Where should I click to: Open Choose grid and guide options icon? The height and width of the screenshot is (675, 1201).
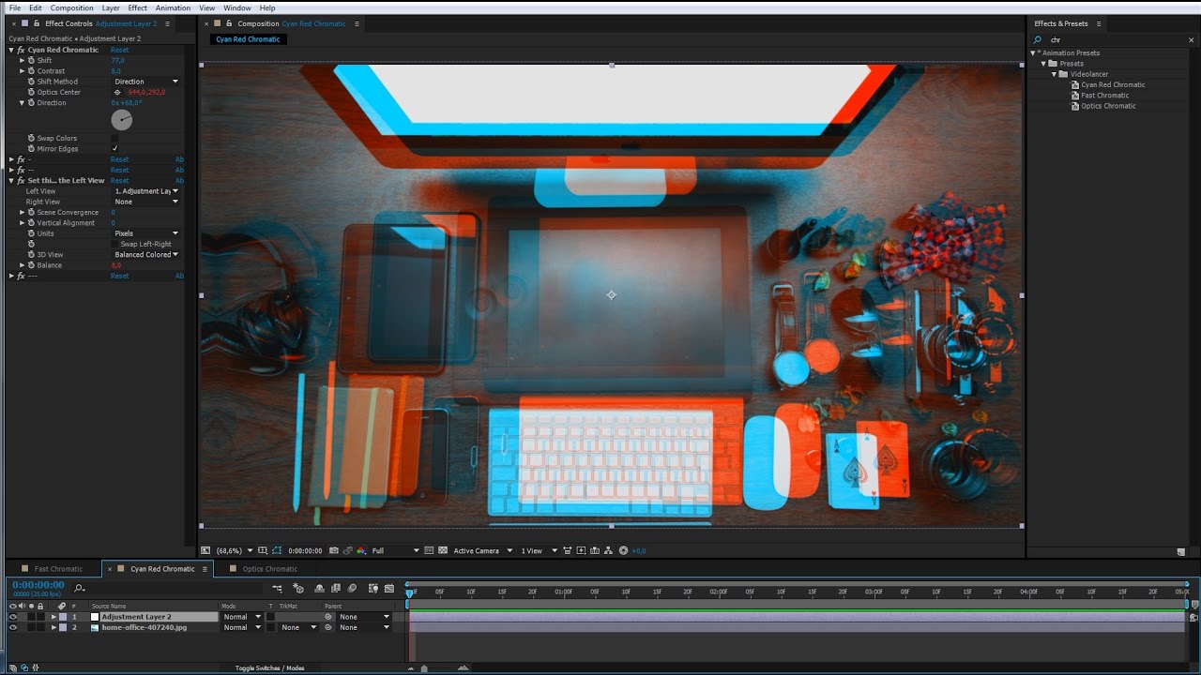[x=263, y=550]
